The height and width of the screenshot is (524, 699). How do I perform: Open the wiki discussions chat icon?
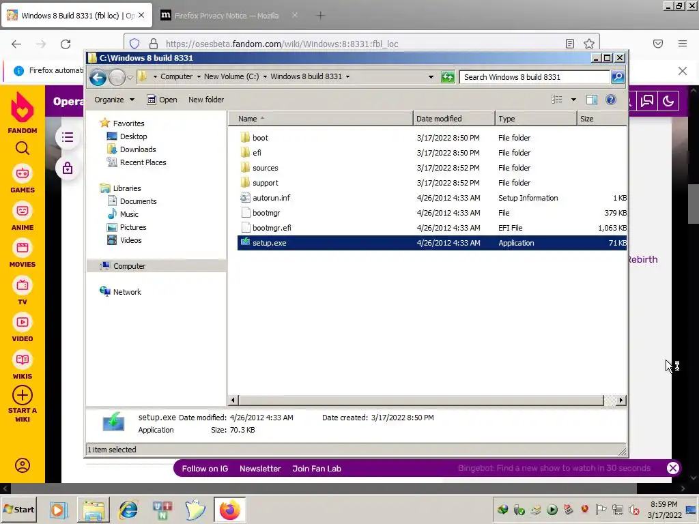[x=647, y=101]
